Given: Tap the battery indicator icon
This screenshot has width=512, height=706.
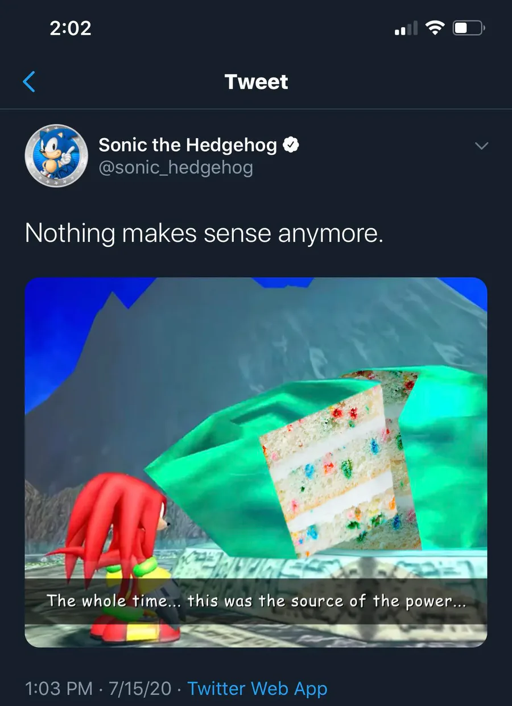Looking at the screenshot, I should pos(468,28).
